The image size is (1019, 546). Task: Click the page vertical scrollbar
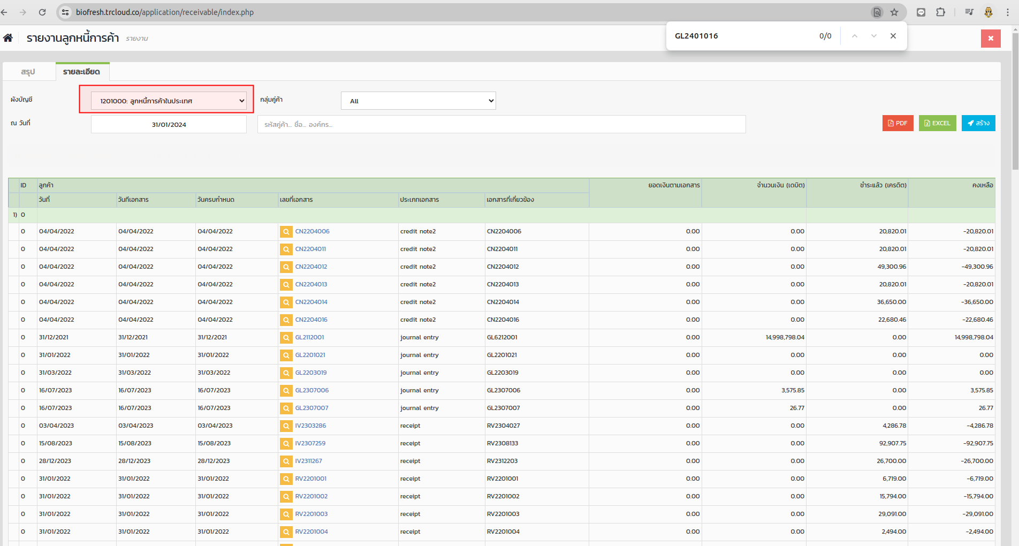1015,102
